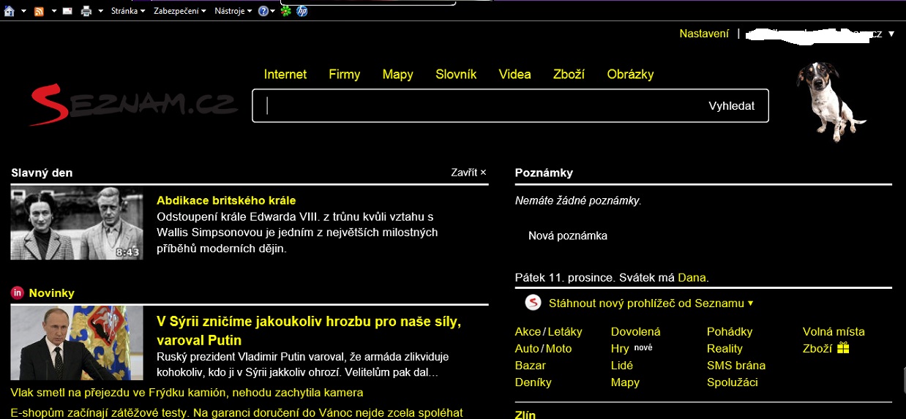
Task: Open the Putin news photo thumbnail
Action: point(77,342)
